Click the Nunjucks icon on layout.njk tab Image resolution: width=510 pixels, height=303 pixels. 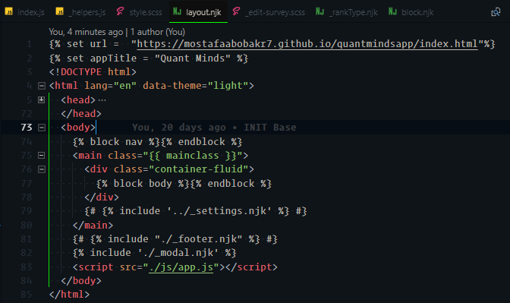(x=178, y=11)
